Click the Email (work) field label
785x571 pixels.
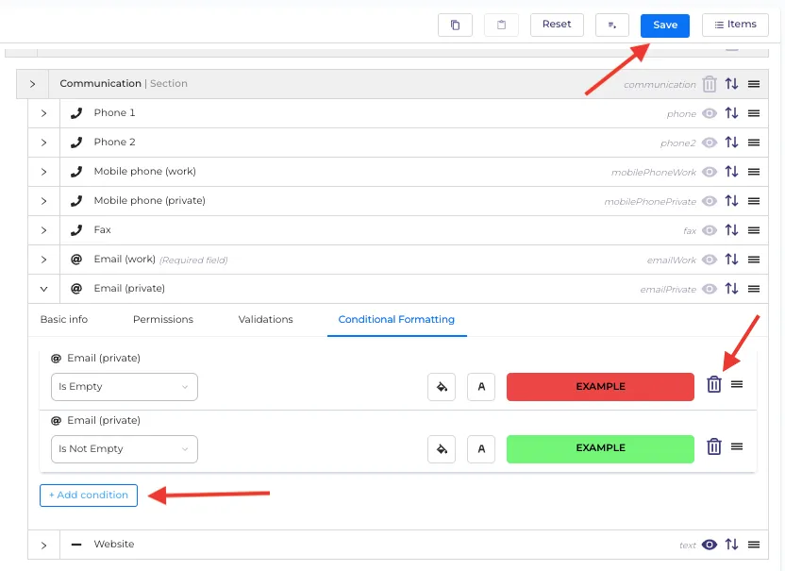(x=125, y=259)
